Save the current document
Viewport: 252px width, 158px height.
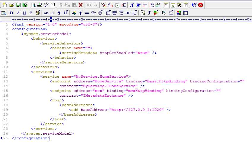coord(18,5)
